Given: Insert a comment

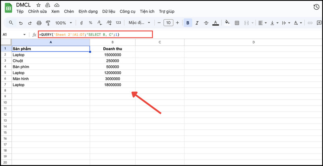Looking at the screenshot, I should pyautogui.click(x=319, y=23).
